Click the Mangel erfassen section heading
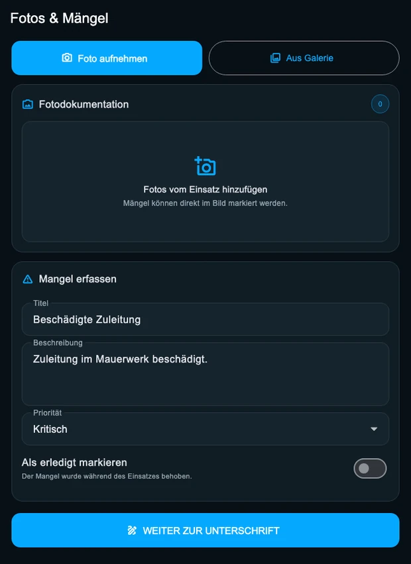This screenshot has width=411, height=564. click(x=78, y=279)
